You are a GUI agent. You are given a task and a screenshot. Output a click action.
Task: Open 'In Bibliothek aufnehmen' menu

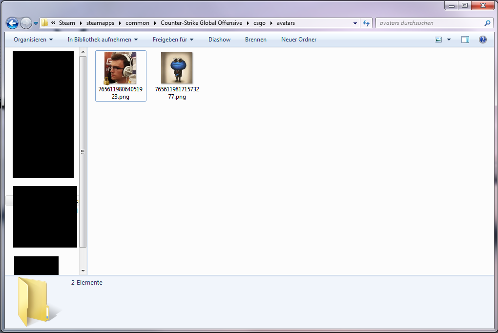click(103, 40)
